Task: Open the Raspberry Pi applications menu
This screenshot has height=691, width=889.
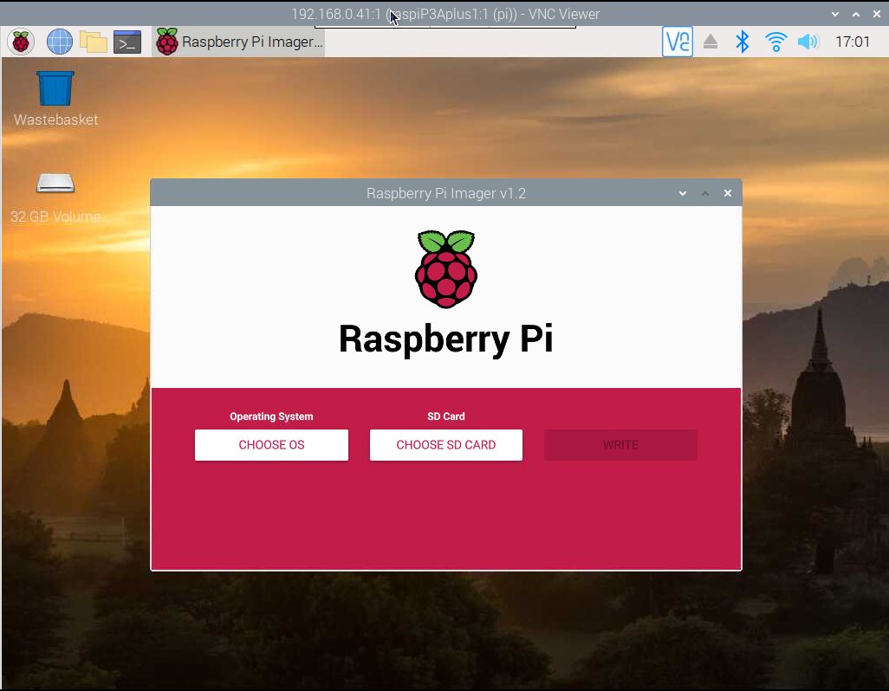Action: point(21,42)
